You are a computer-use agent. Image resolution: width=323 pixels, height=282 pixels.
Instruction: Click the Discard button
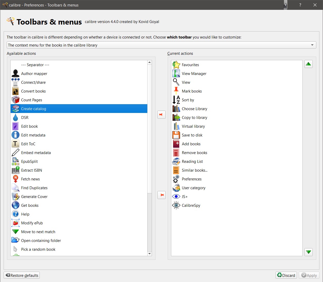click(x=286, y=275)
